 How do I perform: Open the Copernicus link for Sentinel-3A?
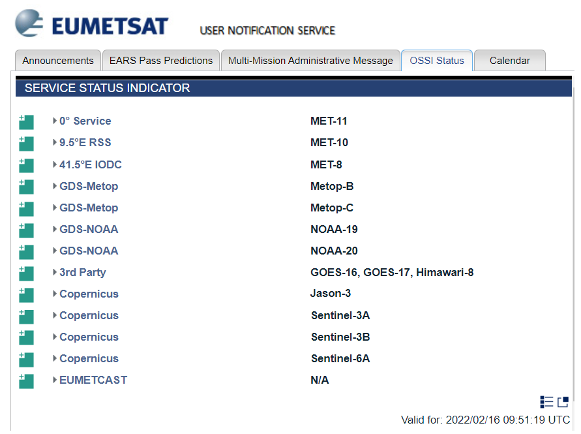coord(89,315)
